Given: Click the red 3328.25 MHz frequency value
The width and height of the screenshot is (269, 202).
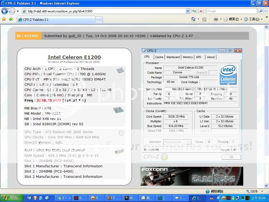Looking at the screenshot, I should pyautogui.click(x=49, y=100).
